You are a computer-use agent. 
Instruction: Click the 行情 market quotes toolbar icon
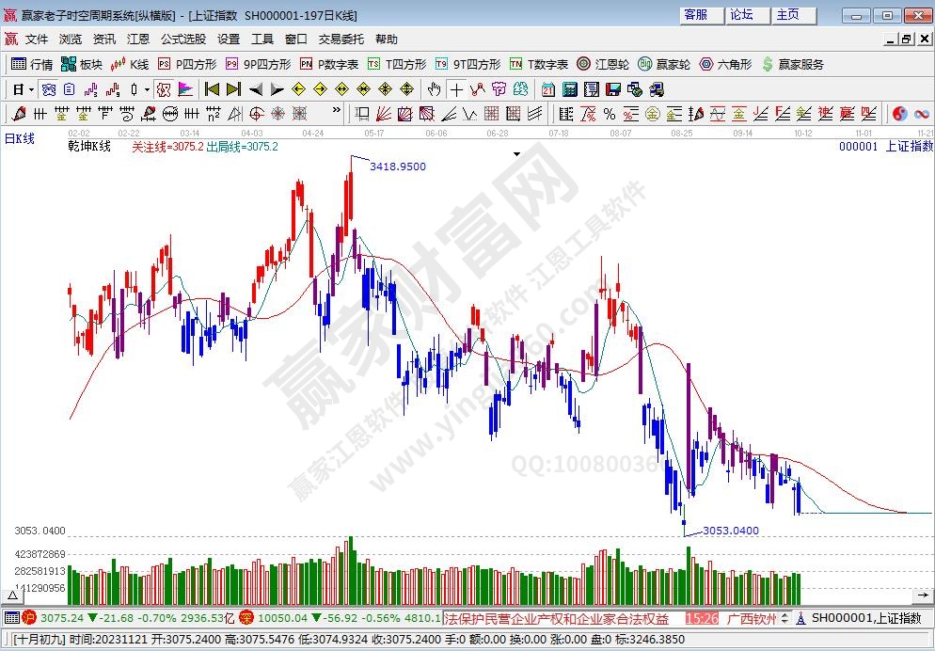point(32,64)
